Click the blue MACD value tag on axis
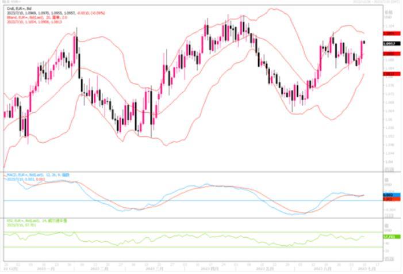Screen dimensions: 403x274 389,195
